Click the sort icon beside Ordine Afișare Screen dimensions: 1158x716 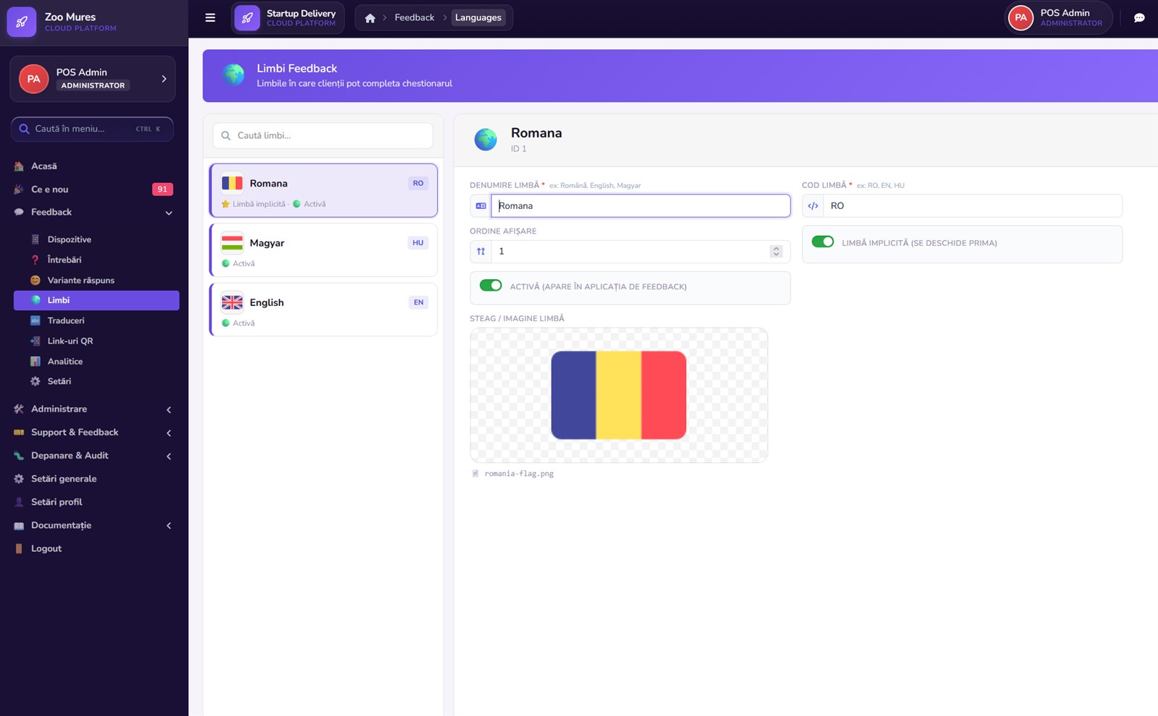click(x=481, y=252)
